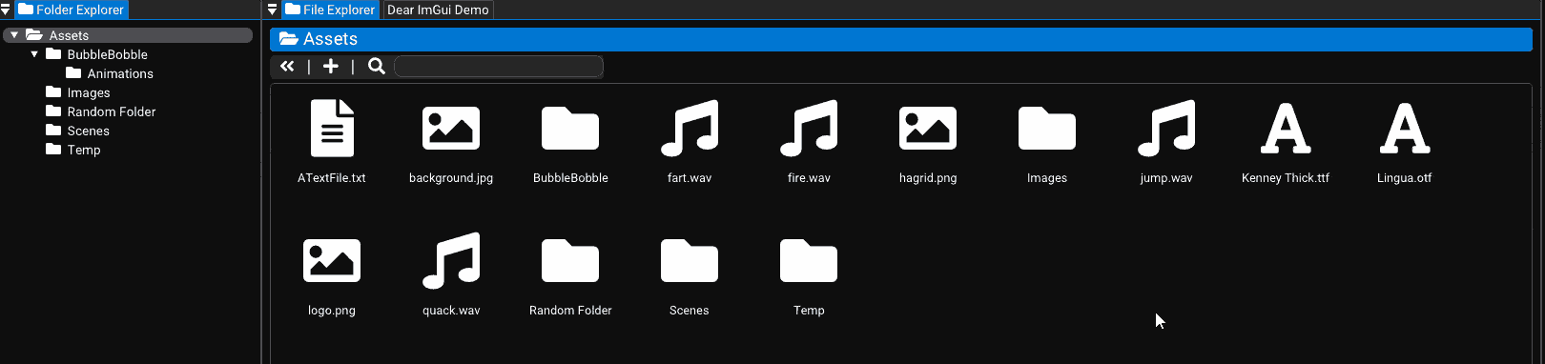The height and width of the screenshot is (364, 1545).
Task: Open the ATextFile.txt document icon
Action: [332, 128]
